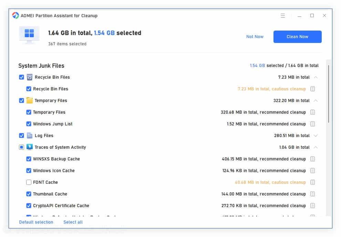Screen dimensions: 341x237
Task: Uncheck the Windows Icon Cache checkbox
Action: (29, 171)
